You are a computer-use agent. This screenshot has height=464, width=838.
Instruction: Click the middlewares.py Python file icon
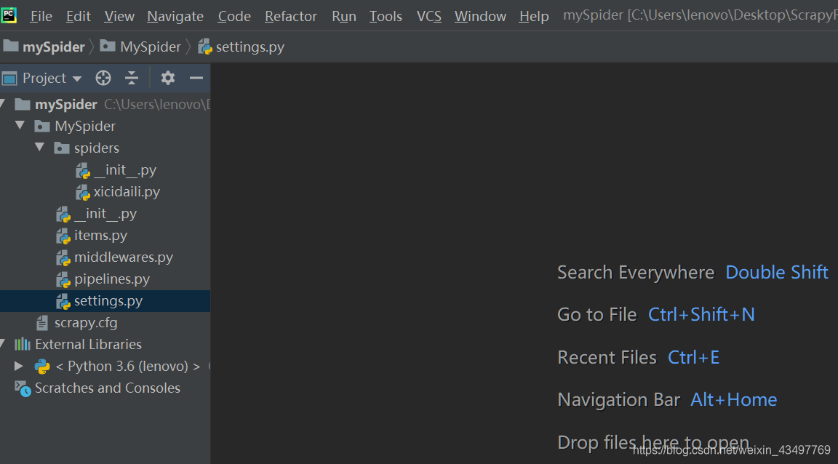point(63,258)
